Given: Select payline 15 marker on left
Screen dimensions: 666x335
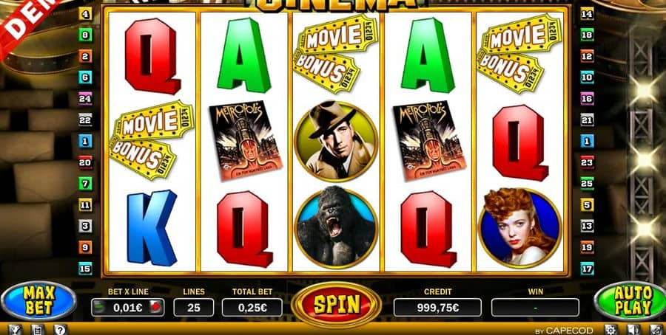Looking at the screenshot, I should pos(85,268).
